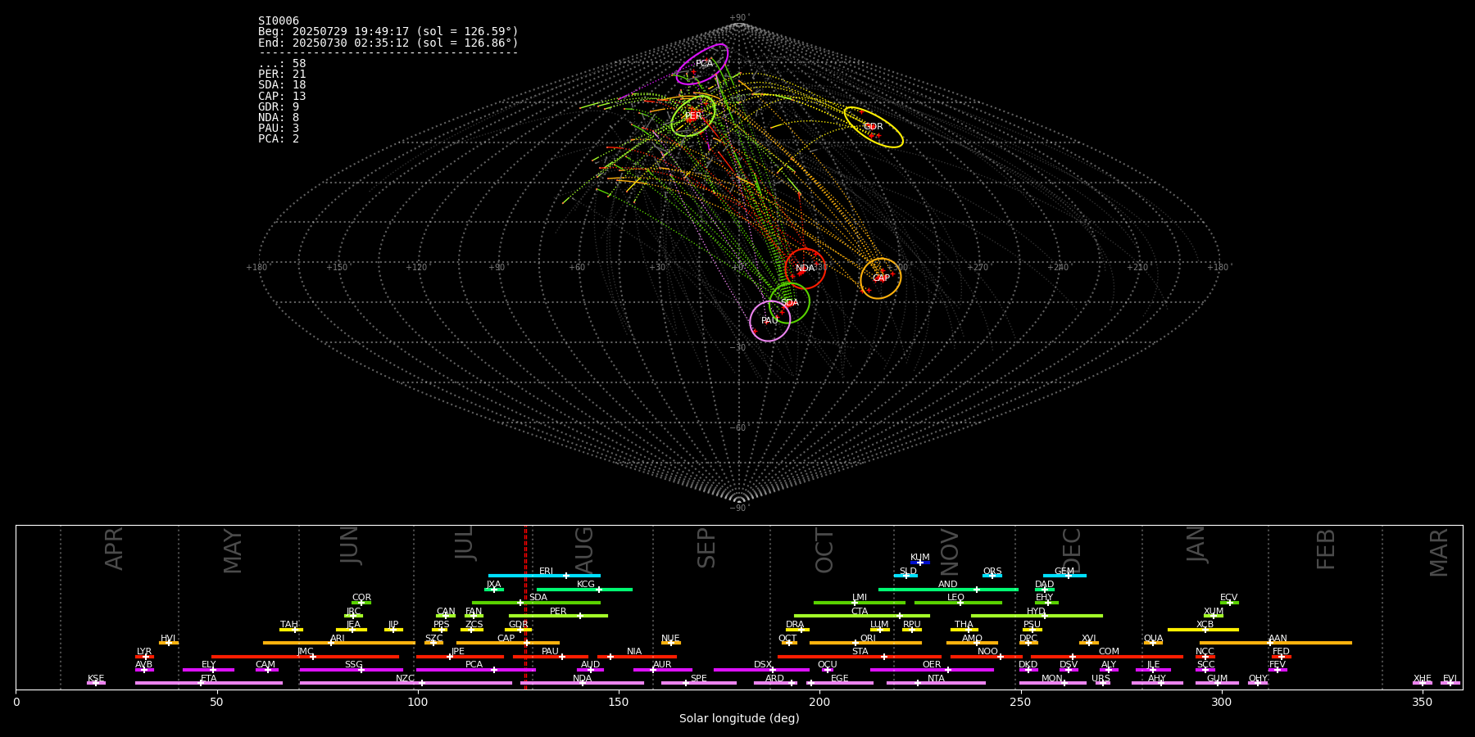Screen dimensions: 1475x737
Task: Click the OER shower bar
Action: click(932, 670)
